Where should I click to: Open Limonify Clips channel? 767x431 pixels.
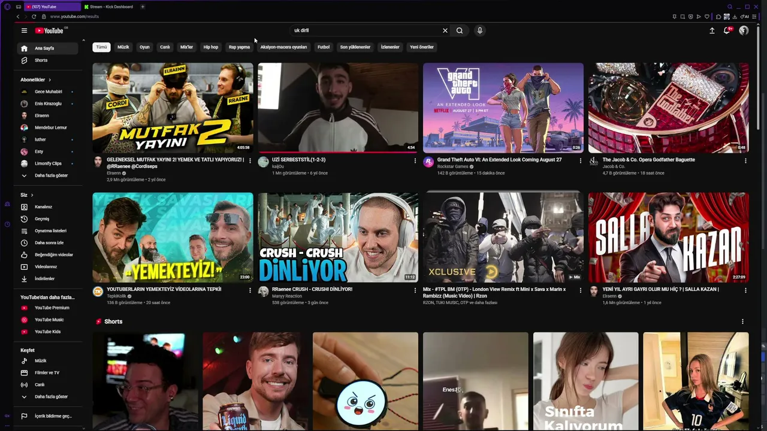48,163
